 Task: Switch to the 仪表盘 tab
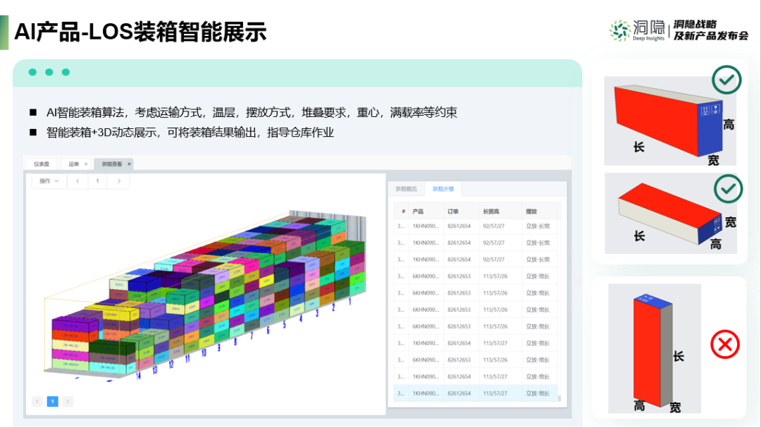(x=42, y=164)
